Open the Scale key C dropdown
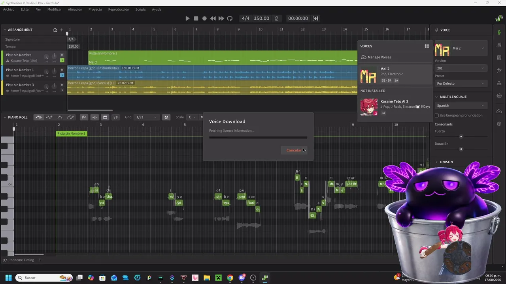Screen dimensions: 506x284 tap(192, 117)
